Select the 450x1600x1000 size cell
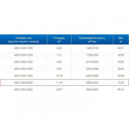The image size is (129, 129). pos(23,48)
